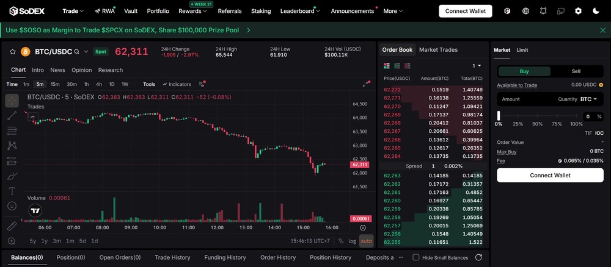Click the Connect Wallet button in header
The image size is (611, 267).
click(465, 11)
